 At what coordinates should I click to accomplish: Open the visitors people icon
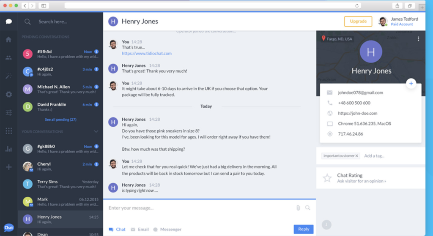pos(8,57)
